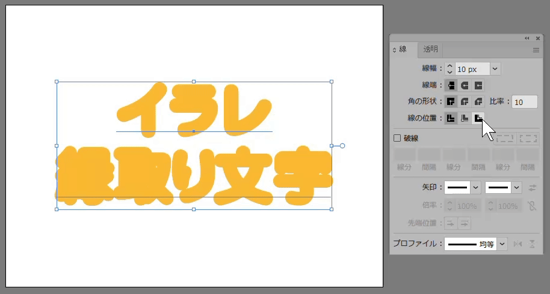Align stroke to center
Image resolution: width=550 pixels, height=294 pixels.
(x=451, y=118)
